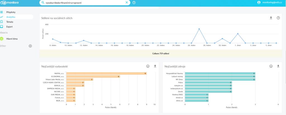
Task: Select Hlavní téma topic
Action: pyautogui.click(x=12, y=39)
